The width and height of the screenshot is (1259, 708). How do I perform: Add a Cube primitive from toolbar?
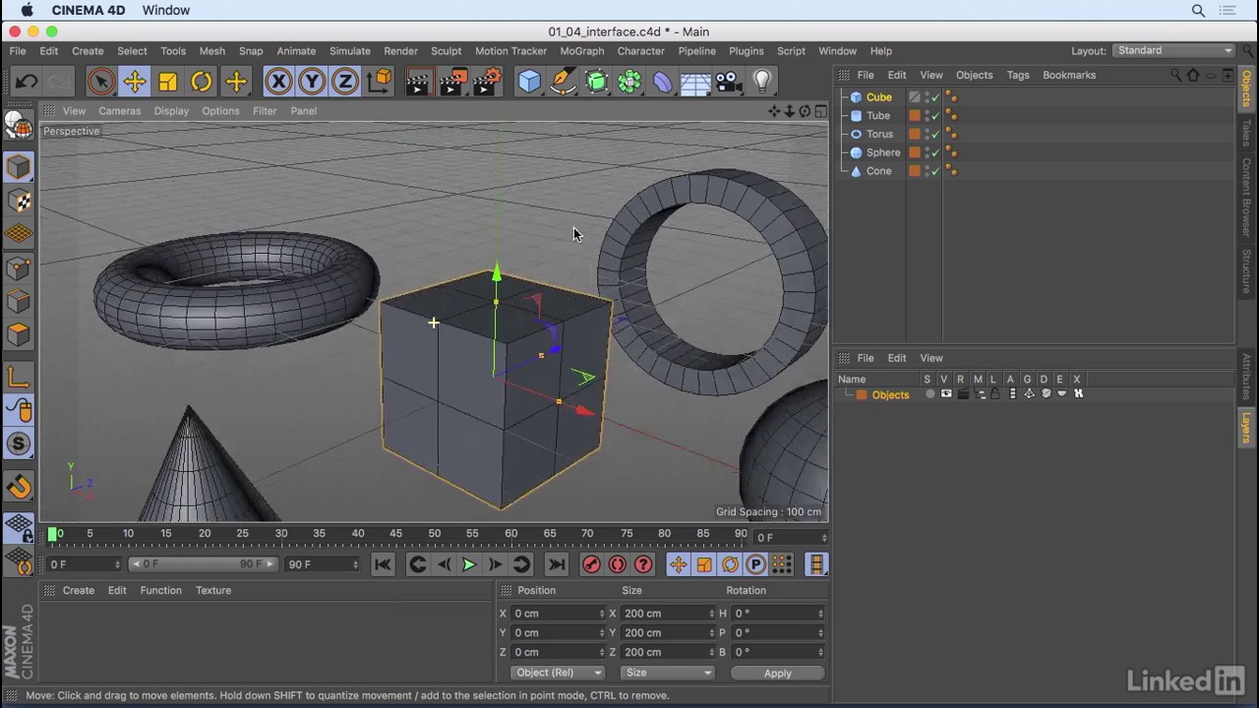click(x=529, y=82)
